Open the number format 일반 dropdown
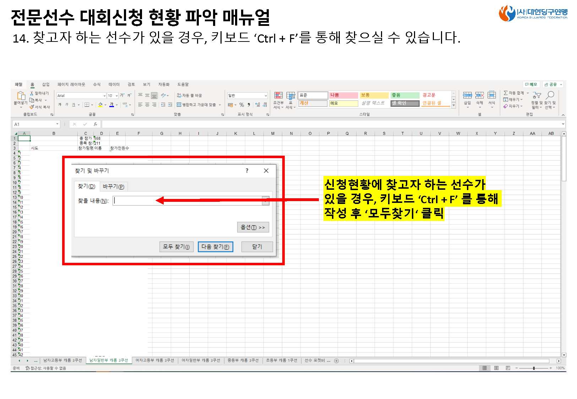Screen dimensions: 577x399 click(266, 96)
